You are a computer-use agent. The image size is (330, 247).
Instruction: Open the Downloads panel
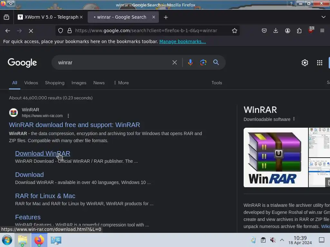[276, 31]
